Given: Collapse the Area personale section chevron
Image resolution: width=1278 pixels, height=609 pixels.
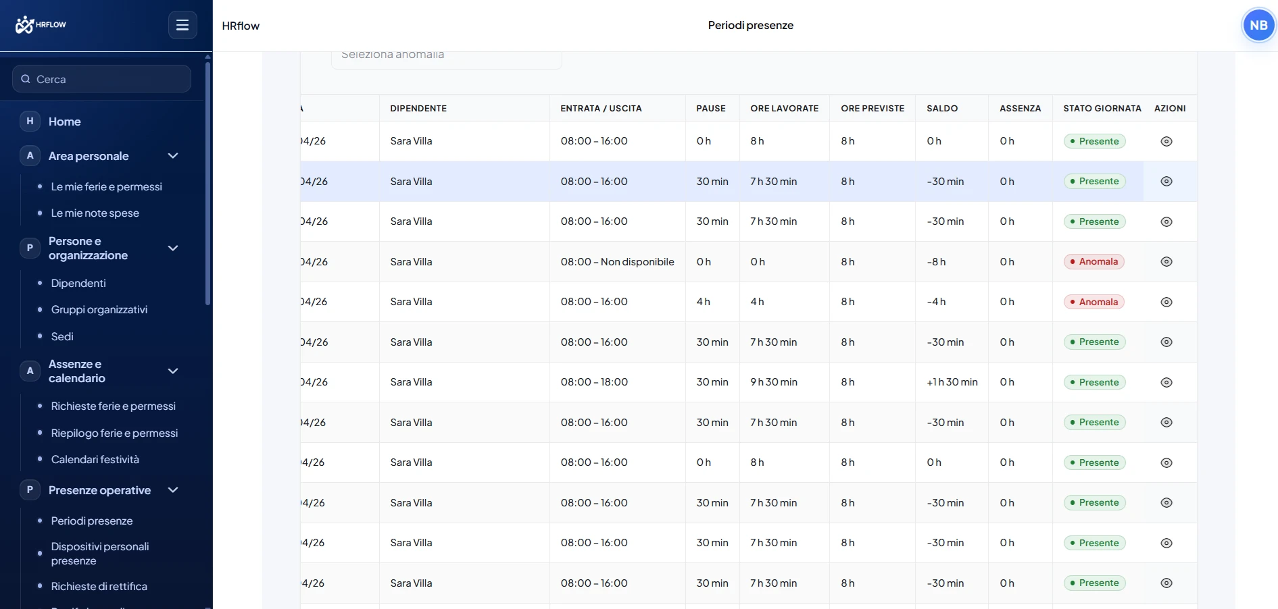Looking at the screenshot, I should (x=173, y=156).
